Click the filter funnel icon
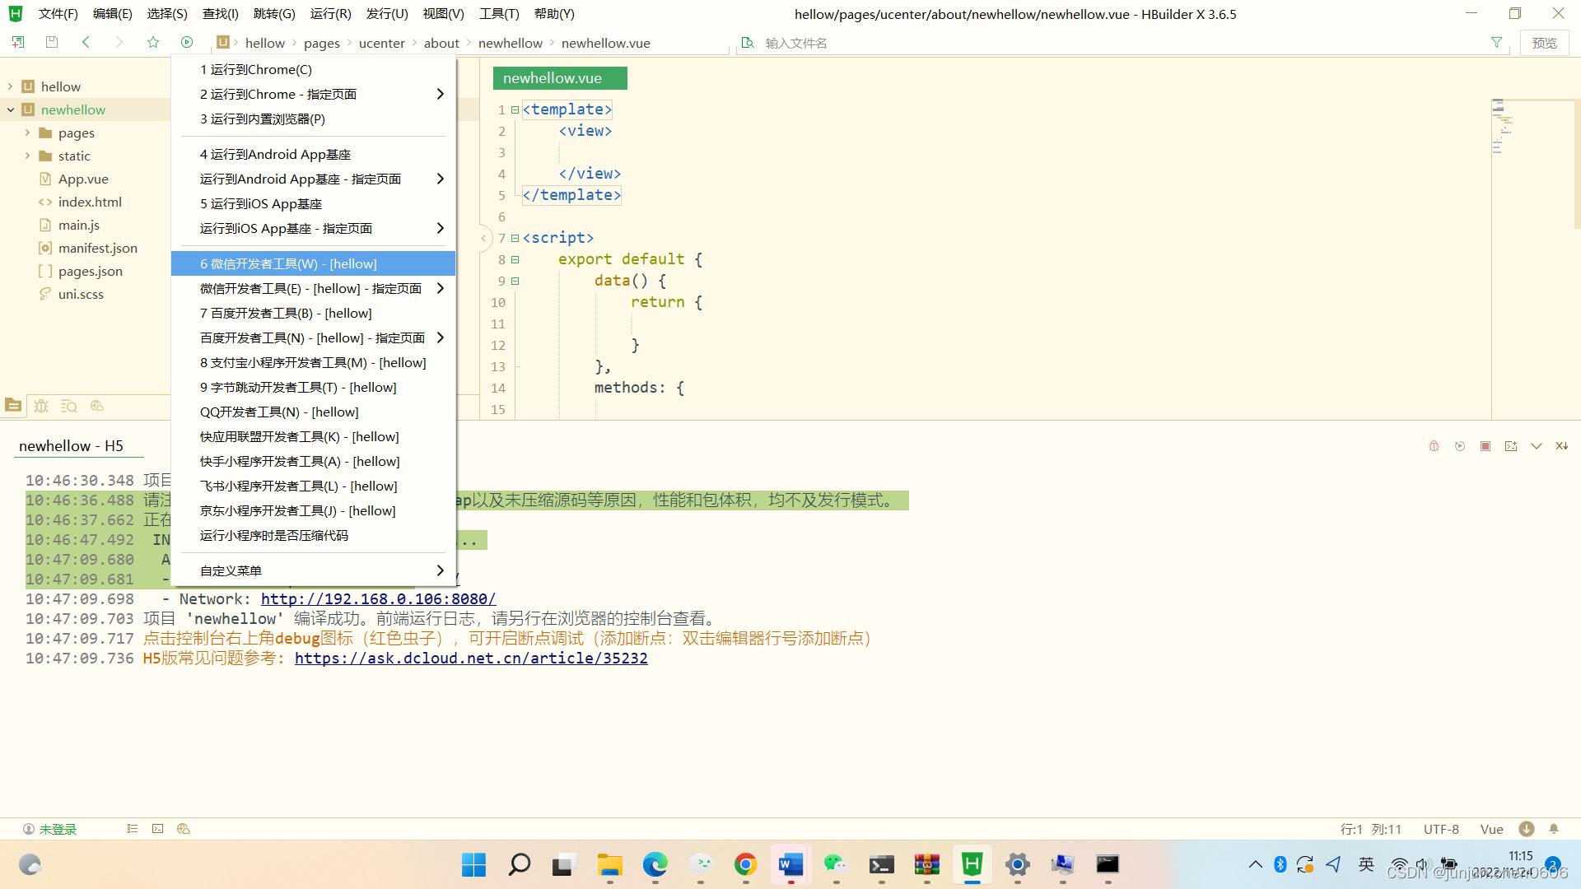Viewport: 1581px width, 889px height. coord(1496,42)
